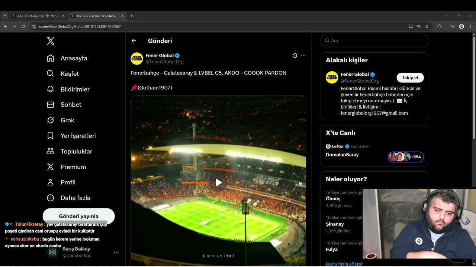
Task: Open Bildirimler bell icon
Action: (51, 89)
